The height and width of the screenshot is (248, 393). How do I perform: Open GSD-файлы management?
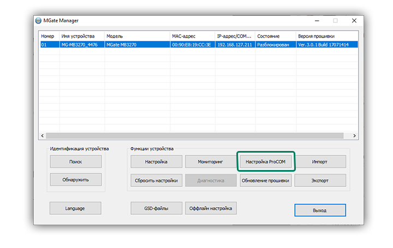pos(156,208)
